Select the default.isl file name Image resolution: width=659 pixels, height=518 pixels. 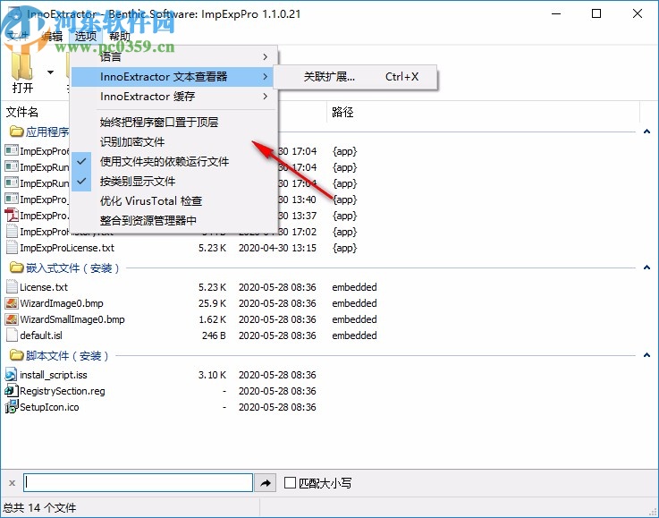tap(41, 335)
